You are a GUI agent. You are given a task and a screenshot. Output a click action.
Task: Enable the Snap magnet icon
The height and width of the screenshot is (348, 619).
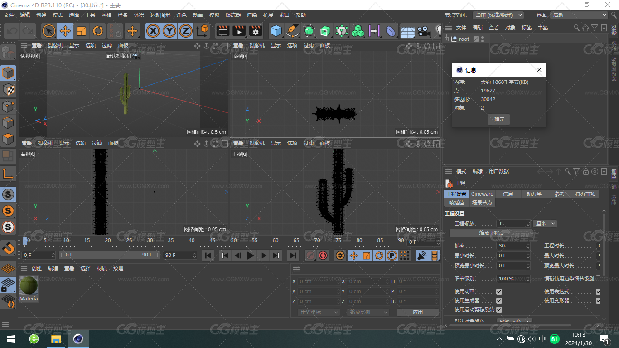(x=8, y=248)
